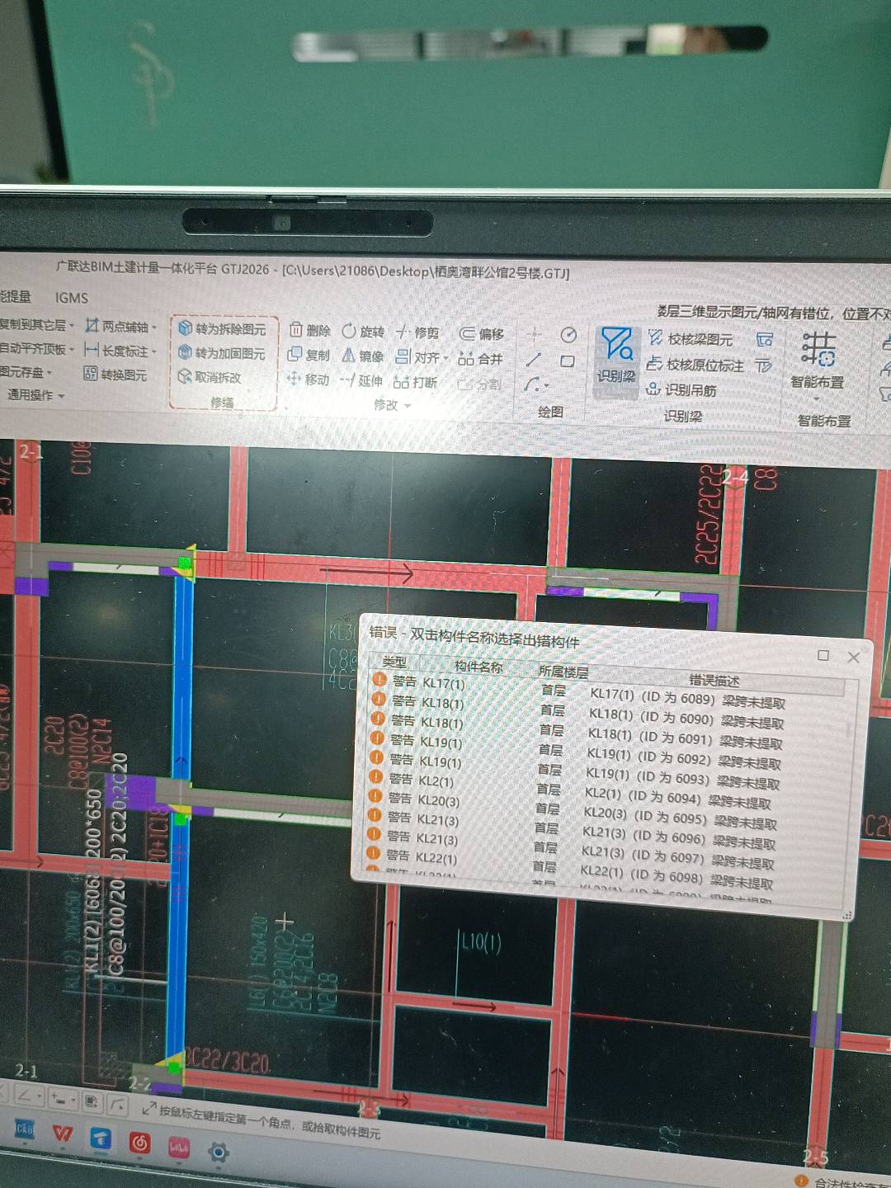The width and height of the screenshot is (891, 1188).
Task: Select the straight line drawing tool
Action: (x=533, y=360)
